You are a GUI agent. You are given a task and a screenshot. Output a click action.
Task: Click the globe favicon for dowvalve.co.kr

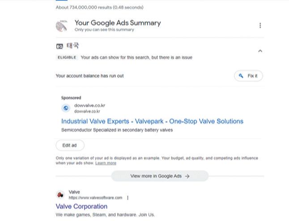point(66,108)
